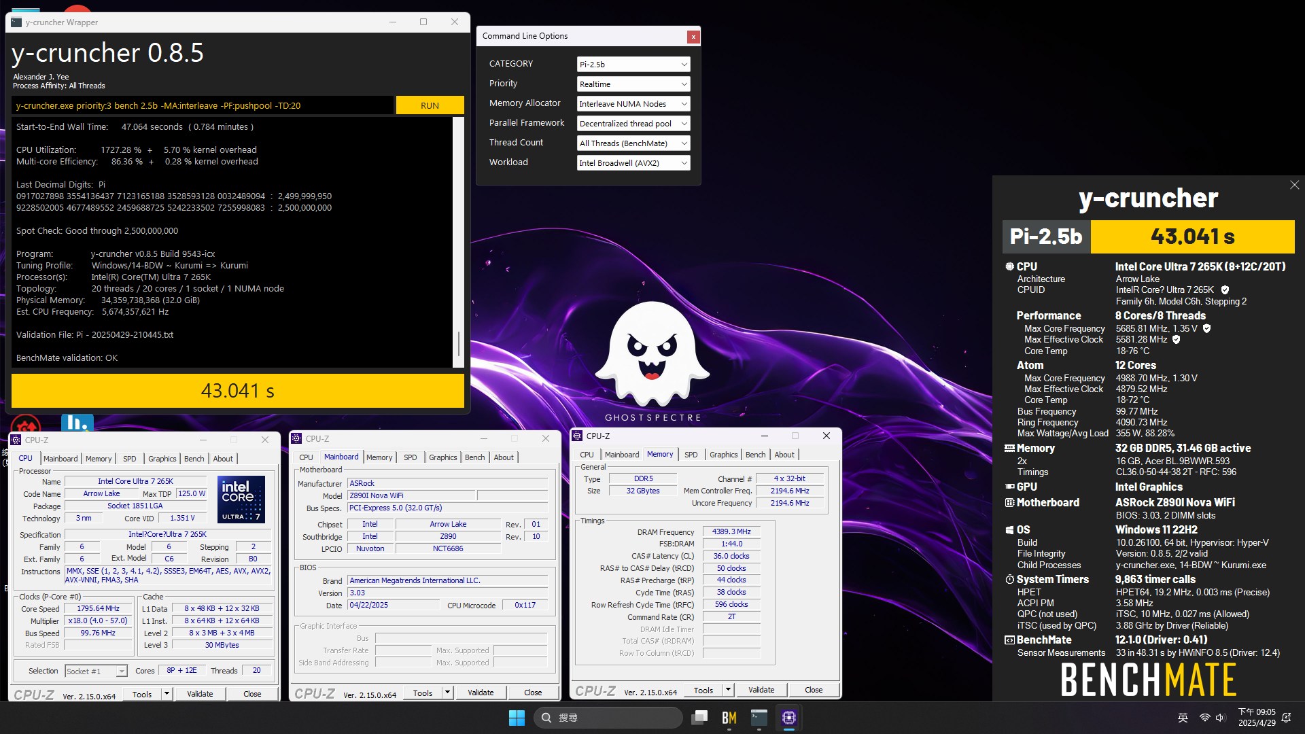The height and width of the screenshot is (734, 1305).
Task: Click the BenchMate section icon near version
Action: [1009, 640]
